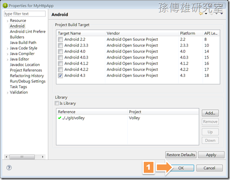Check the Android 4.0.3 target checkbox
The image size is (230, 180).
[60, 57]
